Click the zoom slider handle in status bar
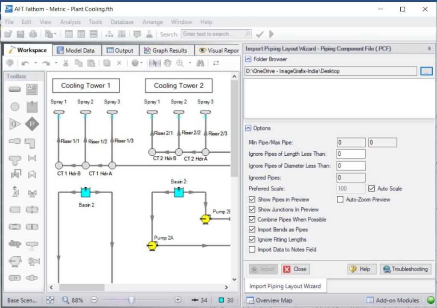The height and width of the screenshot is (308, 437). (x=131, y=300)
